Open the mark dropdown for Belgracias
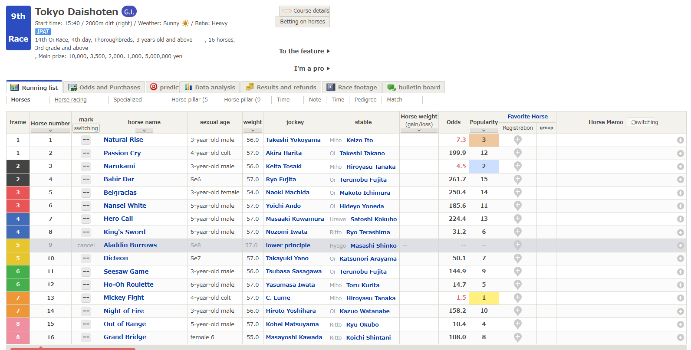The height and width of the screenshot is (350, 691). click(x=86, y=193)
